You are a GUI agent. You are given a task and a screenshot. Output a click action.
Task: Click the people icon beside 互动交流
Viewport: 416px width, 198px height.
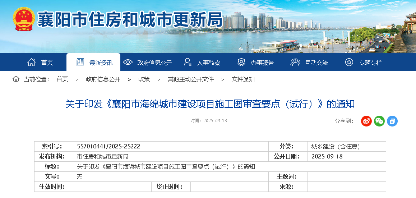point(295,63)
